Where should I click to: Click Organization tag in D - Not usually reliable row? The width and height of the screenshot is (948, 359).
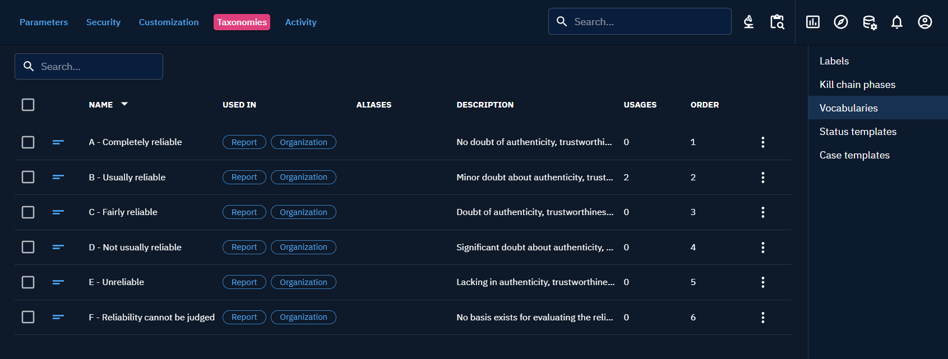click(x=303, y=247)
